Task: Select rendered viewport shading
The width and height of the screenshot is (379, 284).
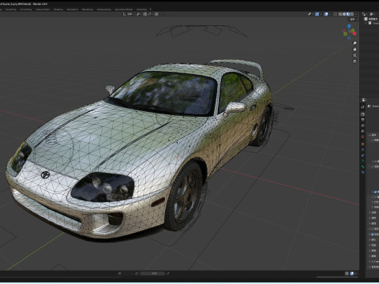Action: point(352,14)
